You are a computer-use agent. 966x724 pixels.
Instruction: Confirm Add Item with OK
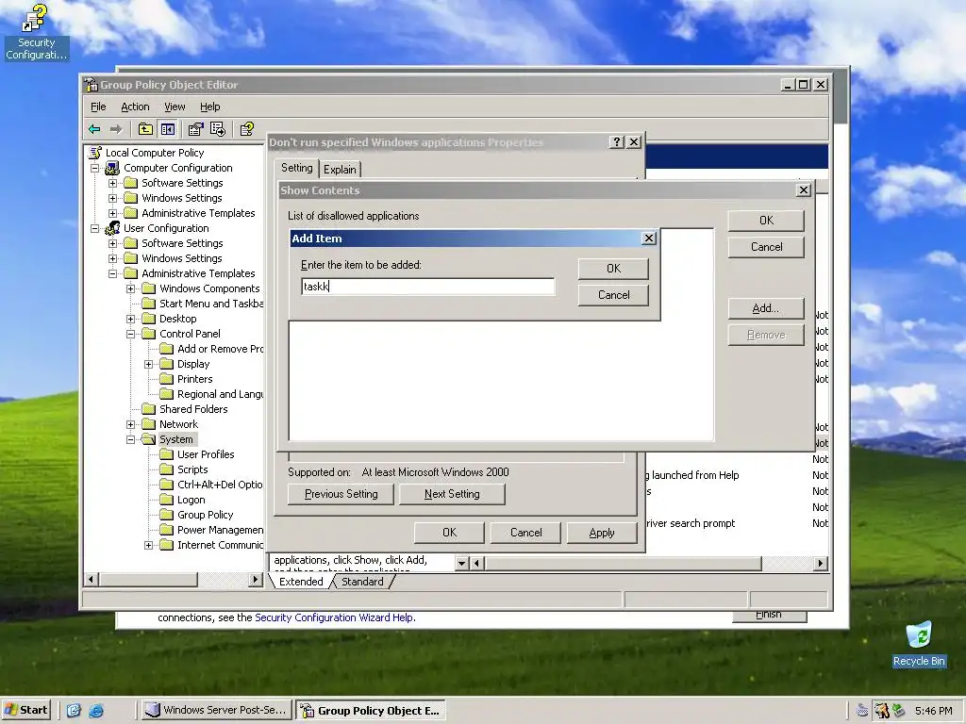pyautogui.click(x=613, y=269)
